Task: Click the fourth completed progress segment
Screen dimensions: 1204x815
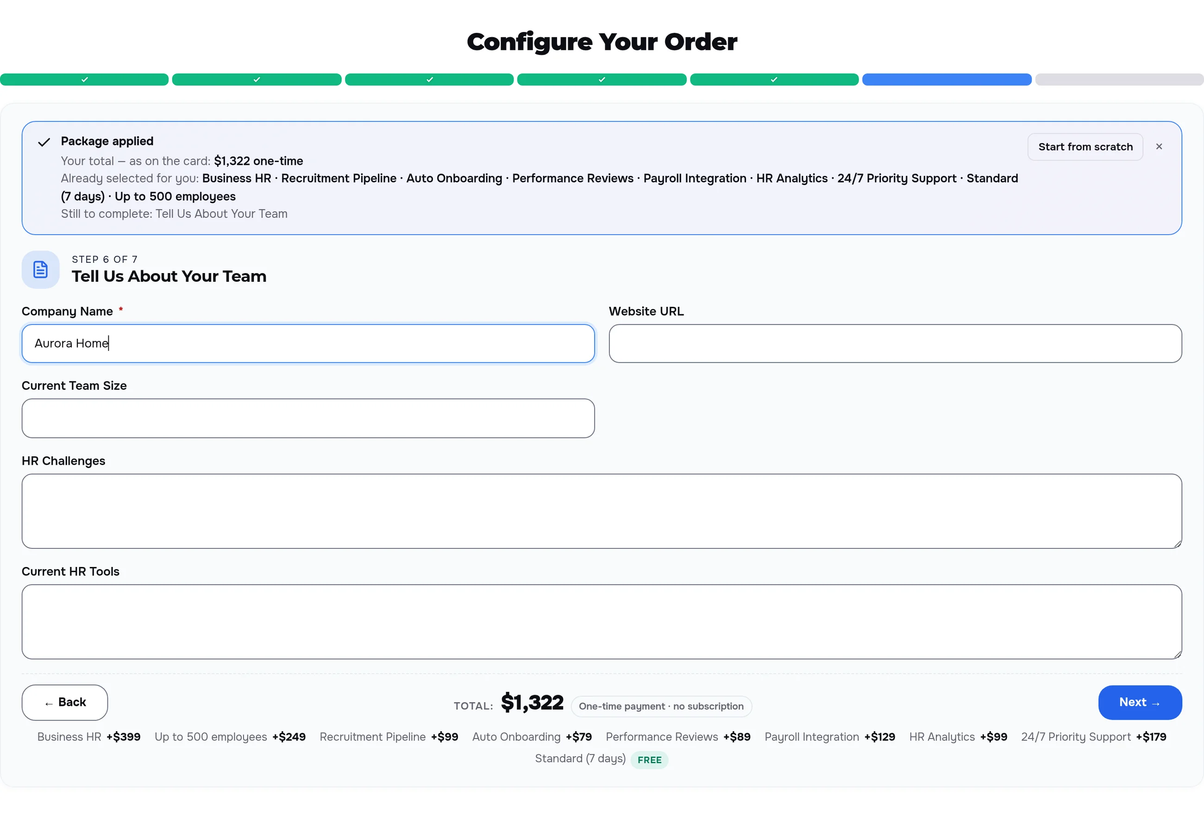Action: pyautogui.click(x=602, y=79)
